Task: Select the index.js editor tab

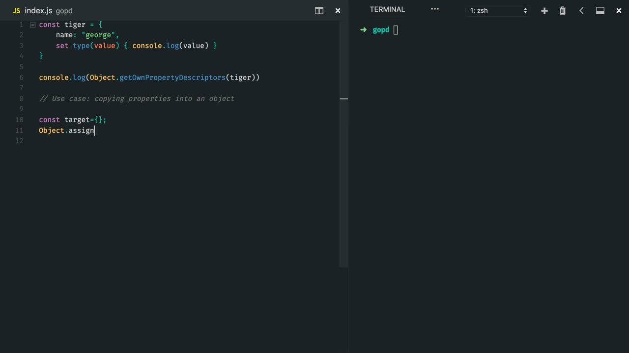Action: [38, 11]
